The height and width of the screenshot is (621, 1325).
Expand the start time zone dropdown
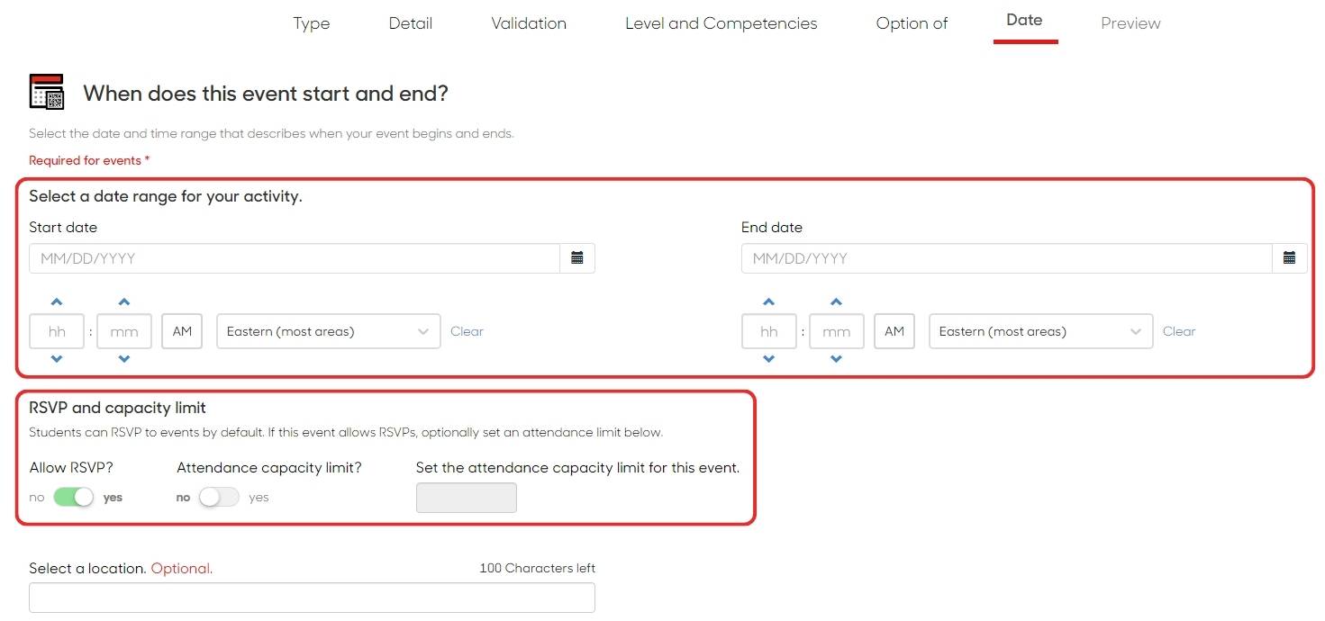click(328, 331)
